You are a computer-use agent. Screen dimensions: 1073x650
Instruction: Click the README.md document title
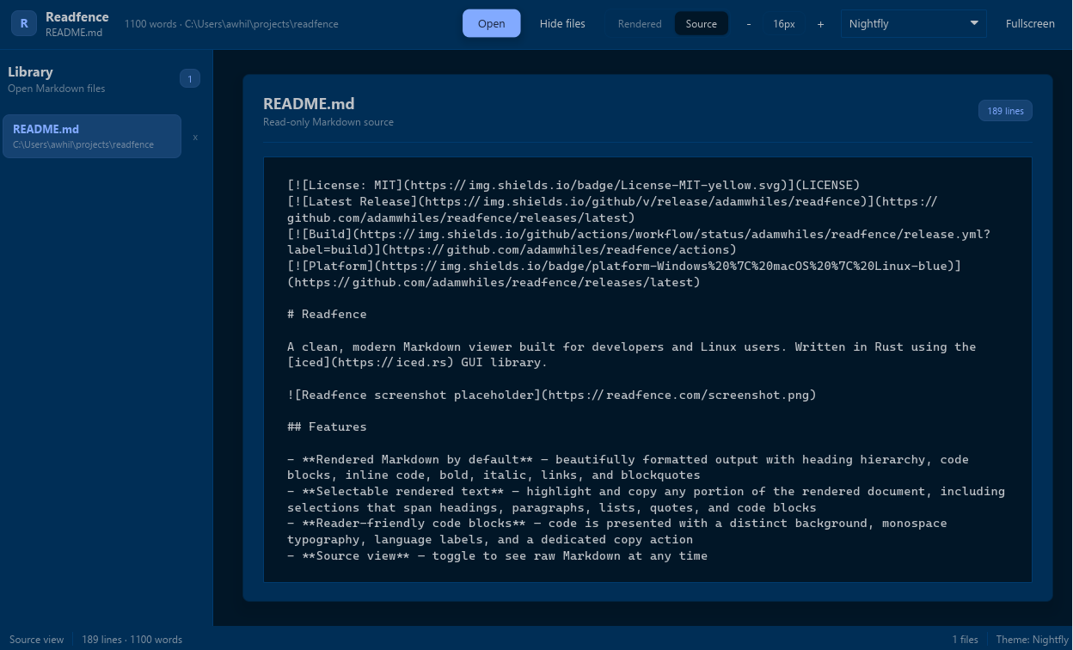point(309,104)
